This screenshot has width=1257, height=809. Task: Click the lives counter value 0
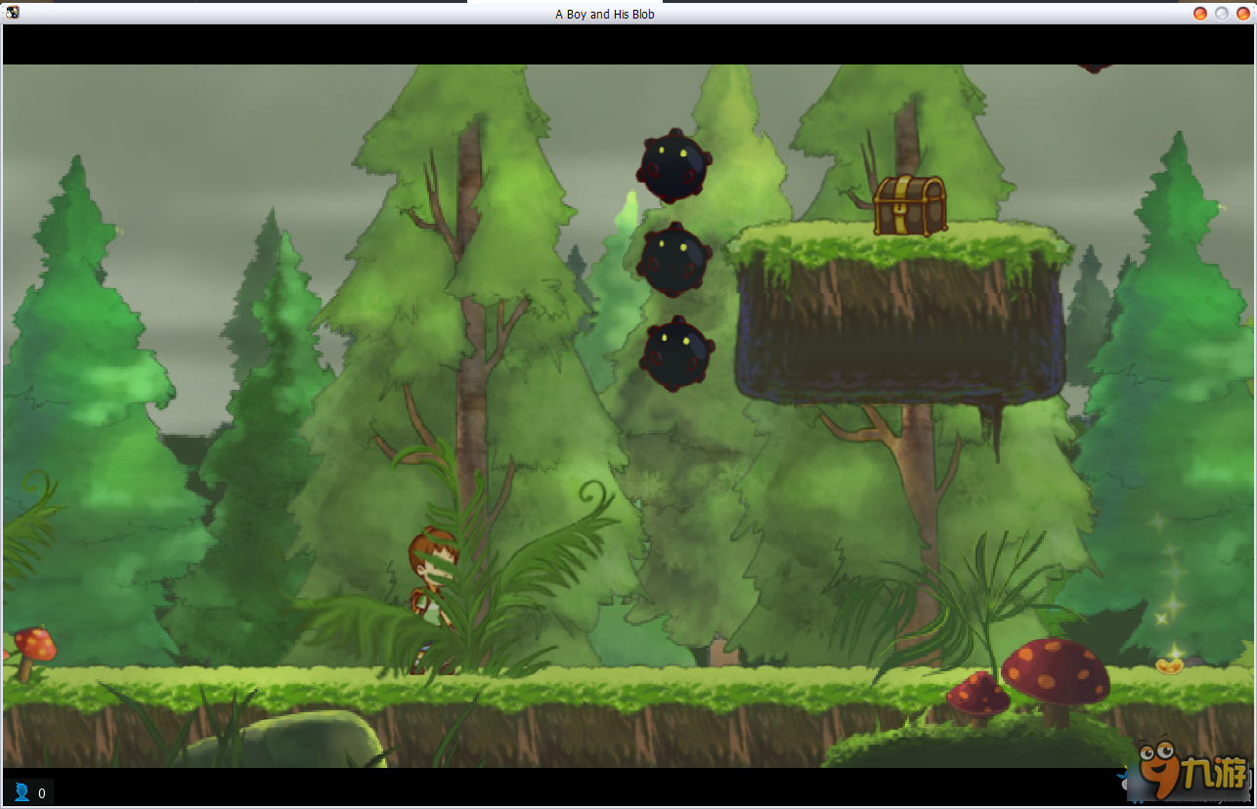(x=42, y=793)
